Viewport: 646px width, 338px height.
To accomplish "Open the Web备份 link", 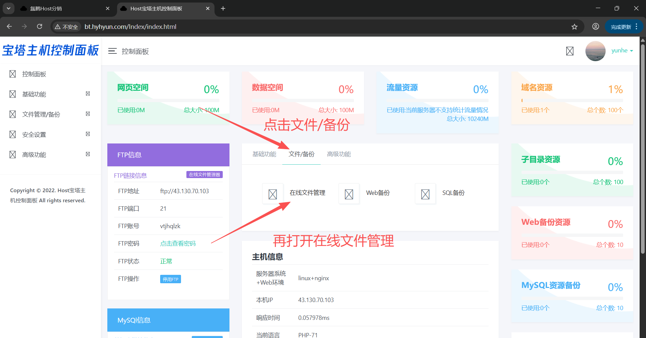I will click(x=378, y=193).
